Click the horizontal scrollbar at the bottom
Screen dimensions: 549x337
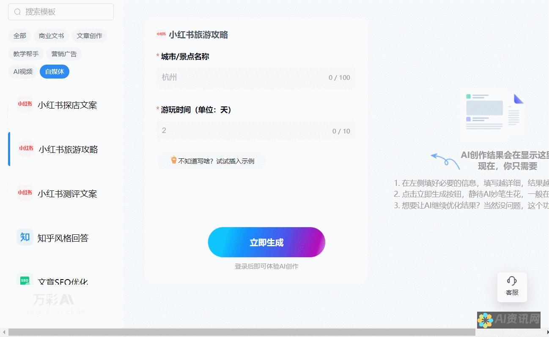(242, 332)
